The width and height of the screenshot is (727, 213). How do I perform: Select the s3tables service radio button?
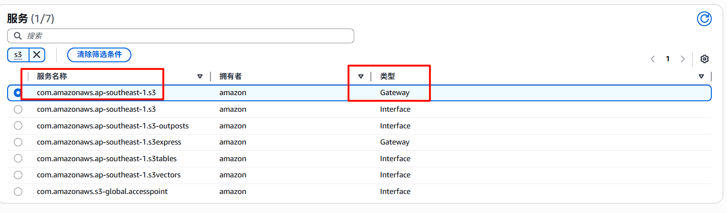(x=18, y=158)
